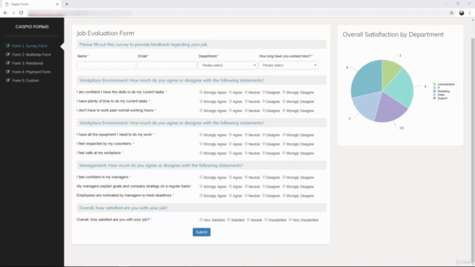
Task: Select Strongly Disagree for feel respected by coworkers
Action: (x=284, y=143)
